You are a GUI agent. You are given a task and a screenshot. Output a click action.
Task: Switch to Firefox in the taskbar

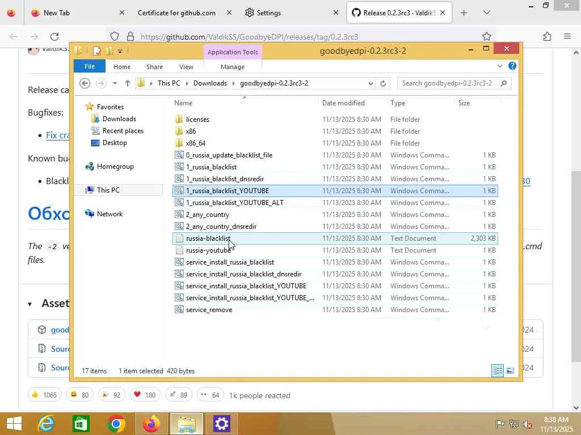coord(151,424)
